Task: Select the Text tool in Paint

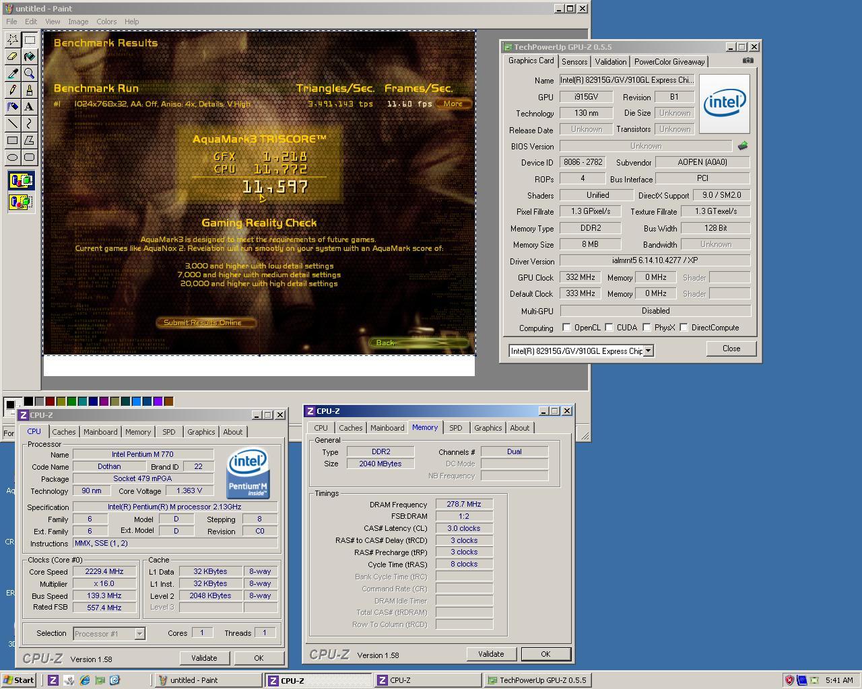Action: (x=30, y=107)
